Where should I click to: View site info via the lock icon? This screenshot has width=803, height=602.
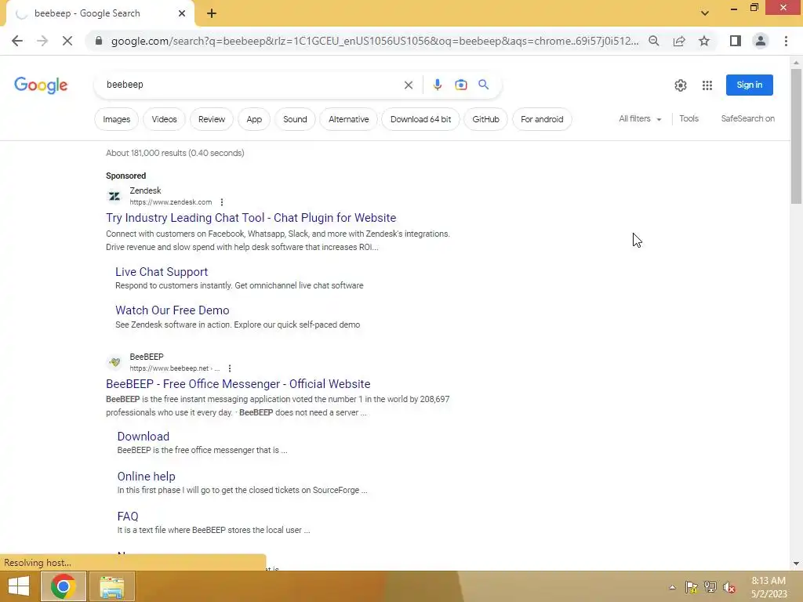[x=99, y=41]
